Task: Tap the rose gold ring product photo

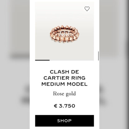Action: tap(64, 34)
